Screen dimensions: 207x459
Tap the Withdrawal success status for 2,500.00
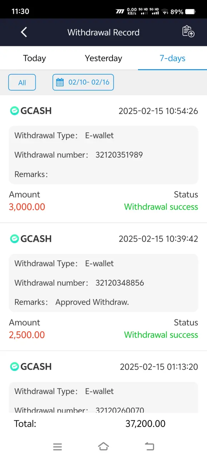161,335
